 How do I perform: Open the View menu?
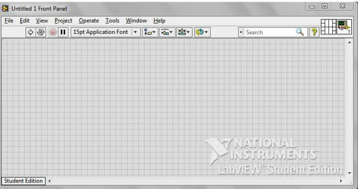[42, 21]
